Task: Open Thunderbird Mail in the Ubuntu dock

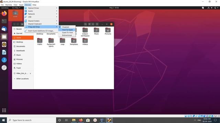Action: [x=4, y=29]
